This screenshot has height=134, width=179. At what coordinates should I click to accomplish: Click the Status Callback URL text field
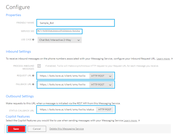[67, 110]
